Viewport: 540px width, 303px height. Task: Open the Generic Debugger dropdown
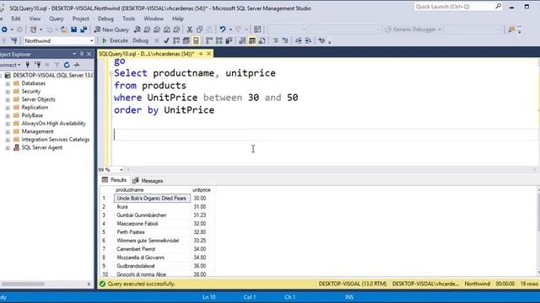pos(440,29)
